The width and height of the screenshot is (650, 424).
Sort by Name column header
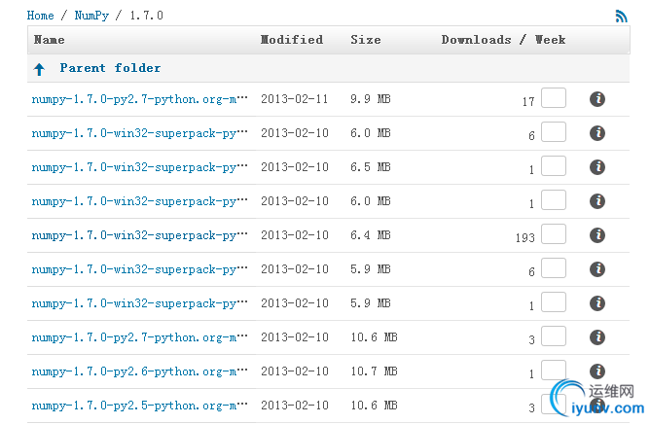(x=50, y=40)
